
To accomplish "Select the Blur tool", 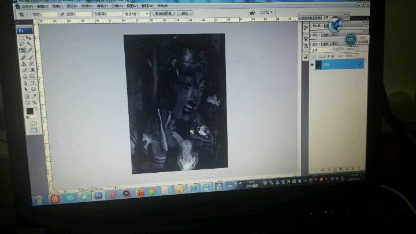I will pyautogui.click(x=25, y=76).
